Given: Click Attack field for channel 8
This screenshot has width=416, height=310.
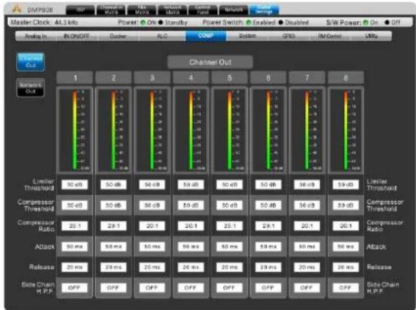Looking at the screenshot, I should coord(345,247).
